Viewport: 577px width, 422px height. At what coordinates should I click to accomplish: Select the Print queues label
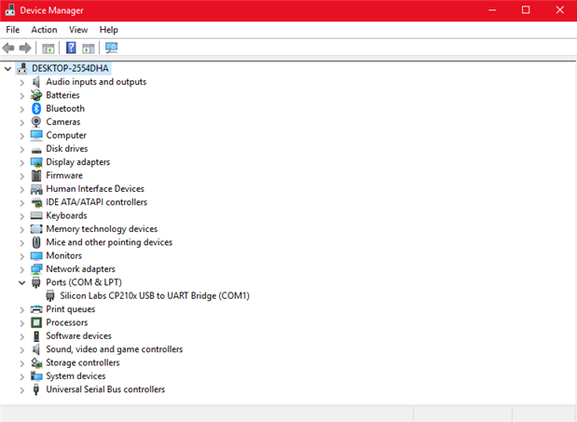tap(70, 309)
